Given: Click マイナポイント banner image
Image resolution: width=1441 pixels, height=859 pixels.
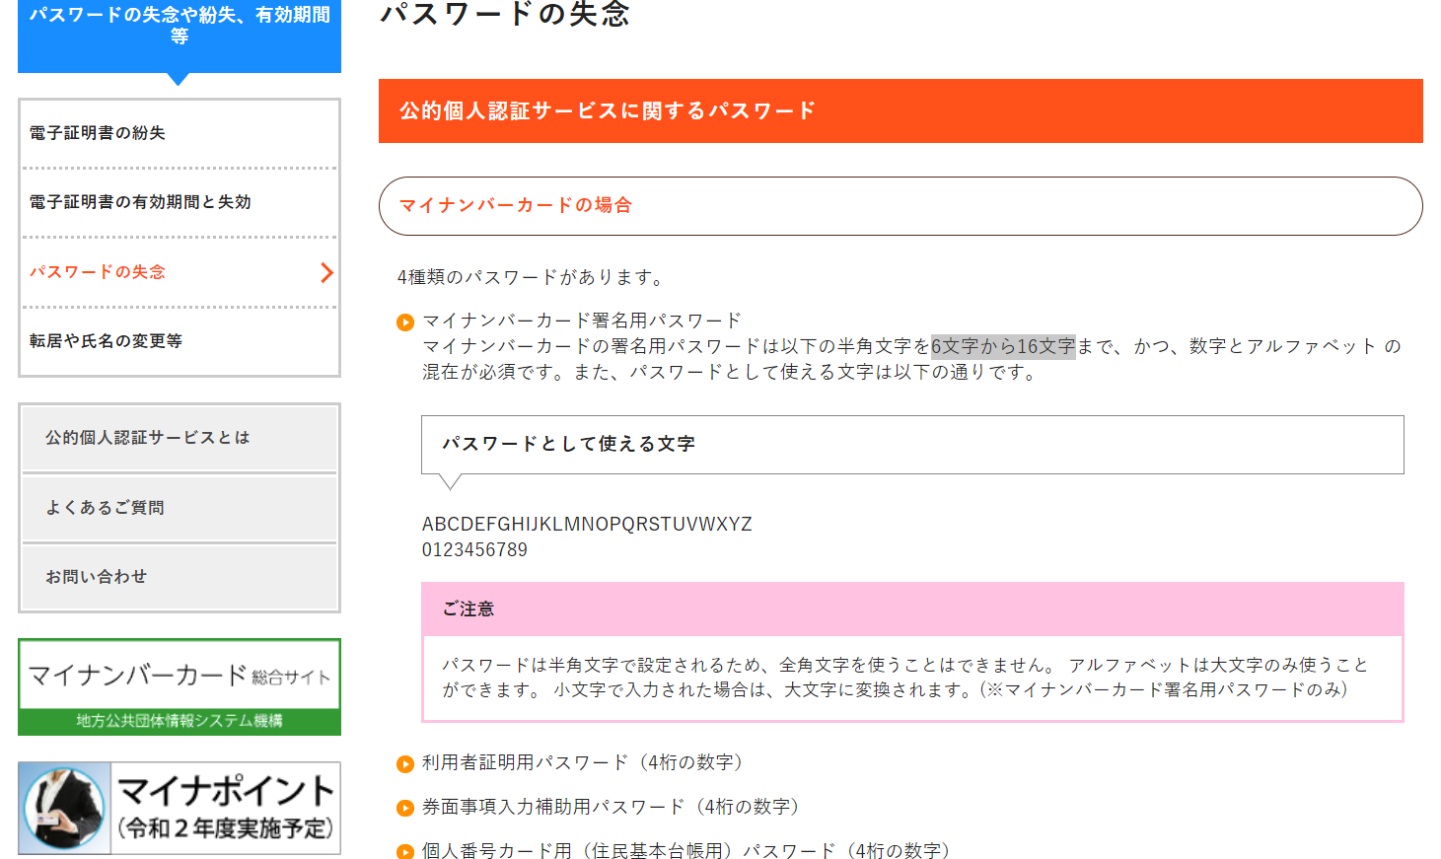Looking at the screenshot, I should click(180, 808).
